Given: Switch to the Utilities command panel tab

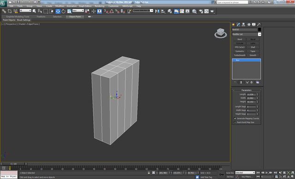Looking at the screenshot, I should [259, 24].
